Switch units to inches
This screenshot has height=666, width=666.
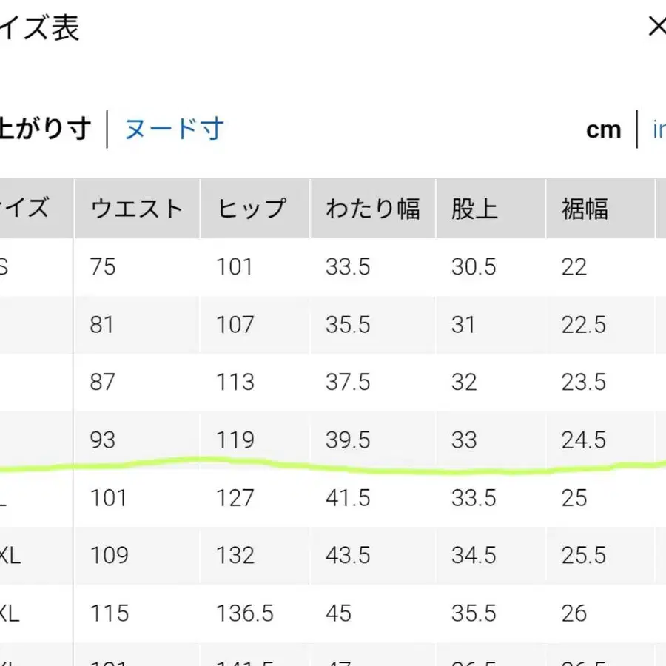(x=659, y=129)
